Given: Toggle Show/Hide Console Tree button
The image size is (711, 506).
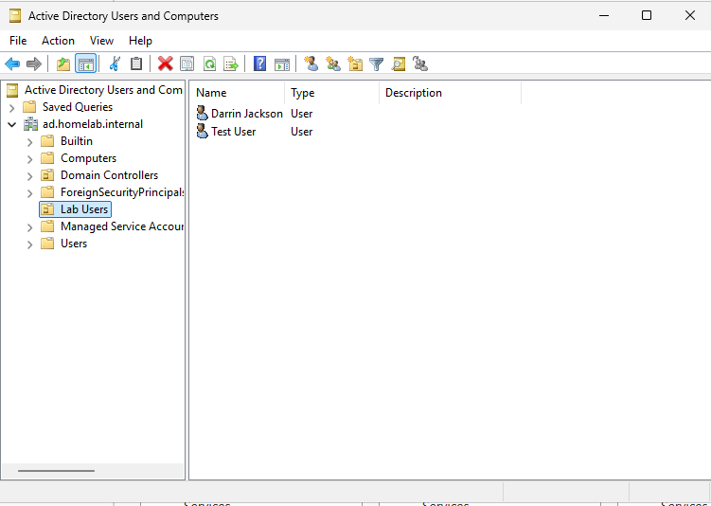Looking at the screenshot, I should tap(86, 64).
